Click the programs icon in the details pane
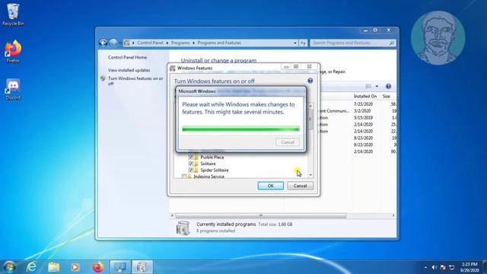The image size is (487, 274). (183, 228)
